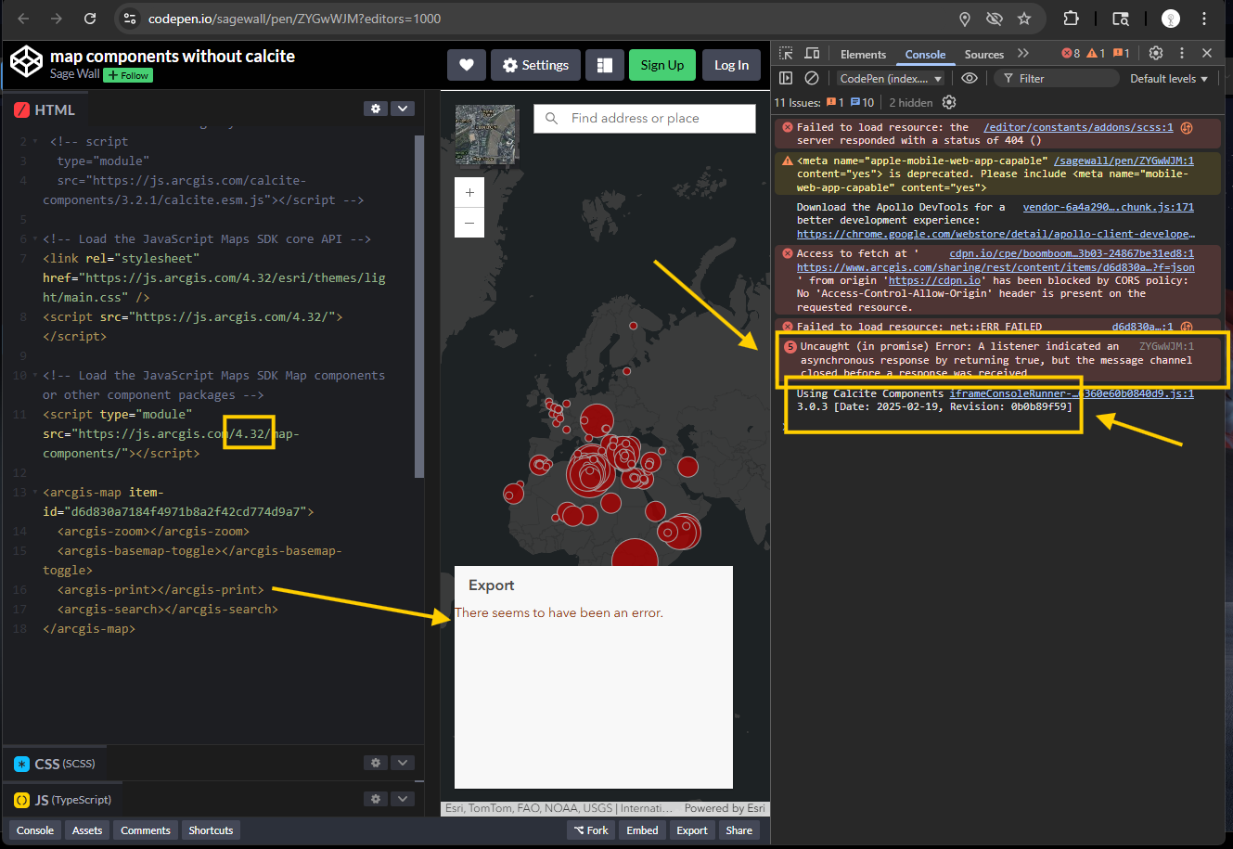Open console settings gear next to hidden count
This screenshot has height=849, width=1233.
(x=949, y=102)
